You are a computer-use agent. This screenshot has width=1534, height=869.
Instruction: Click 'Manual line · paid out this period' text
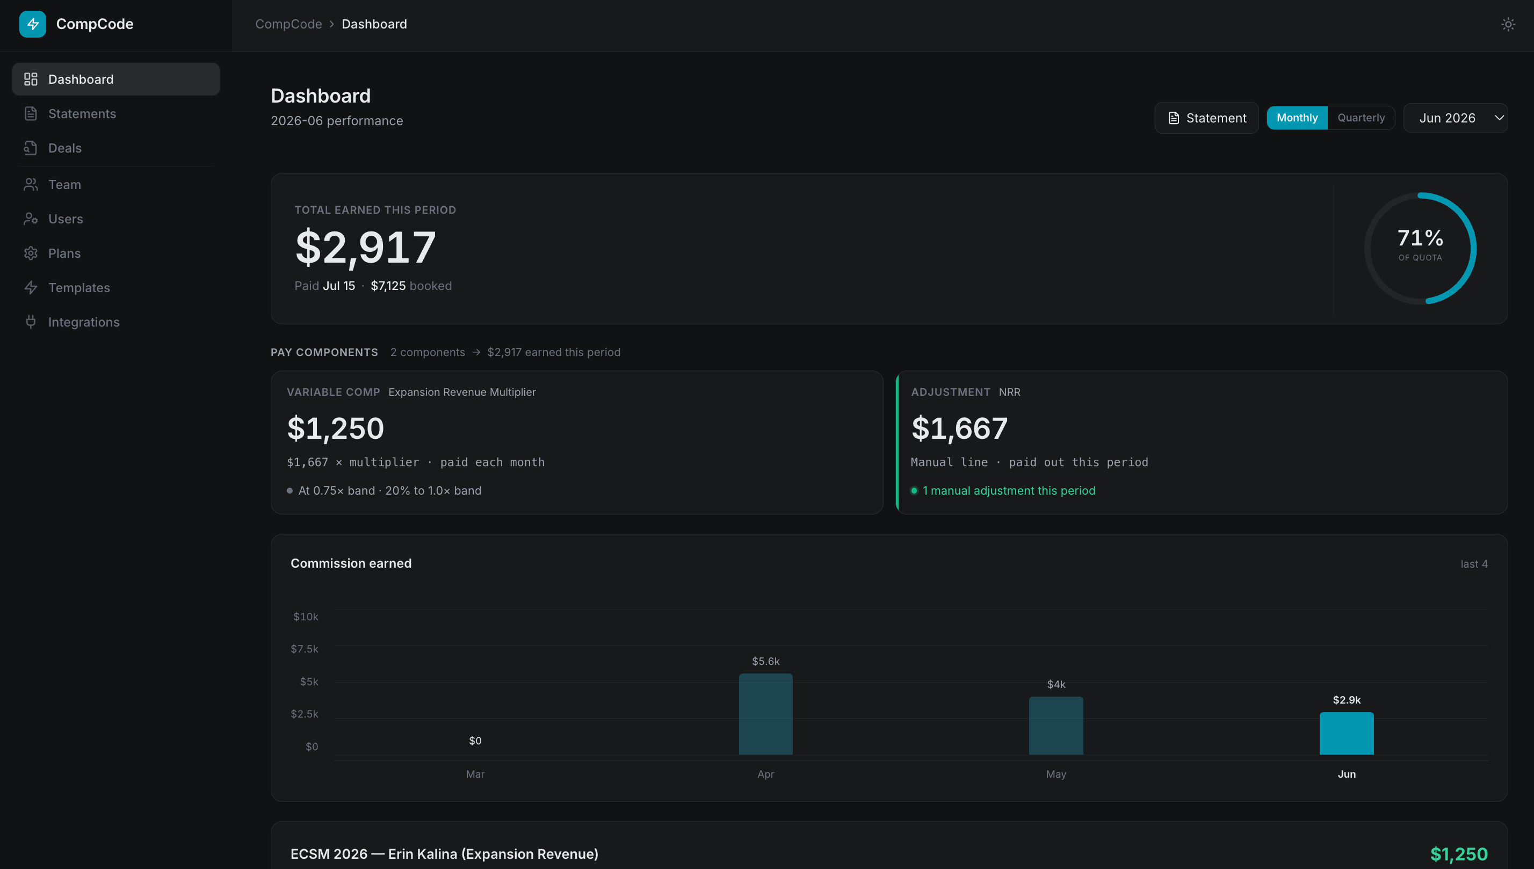coord(1030,462)
